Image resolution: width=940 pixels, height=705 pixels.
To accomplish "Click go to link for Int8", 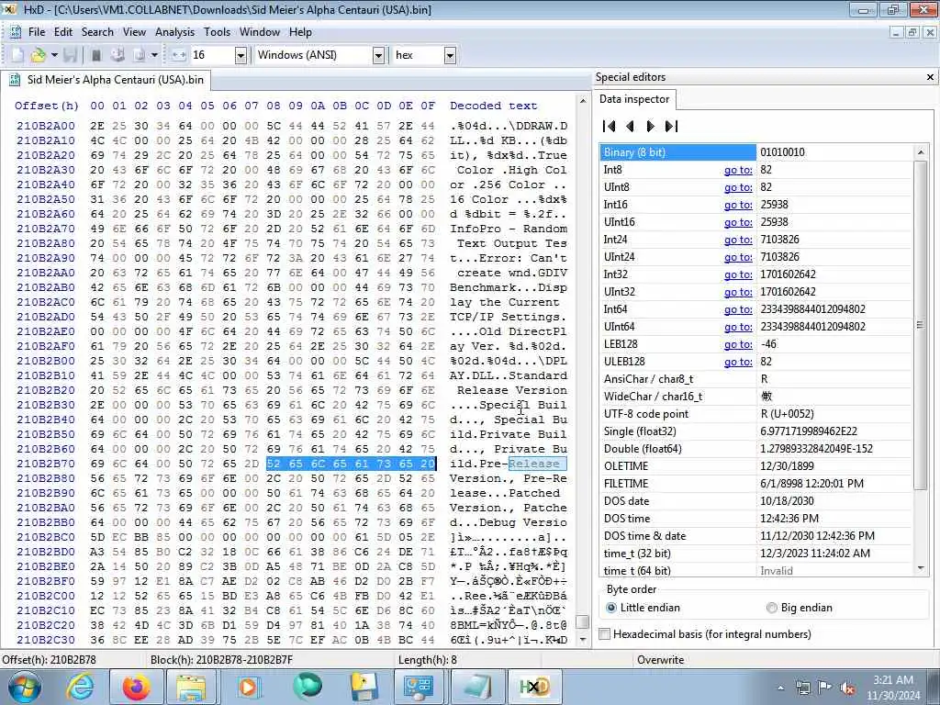I will tap(738, 170).
